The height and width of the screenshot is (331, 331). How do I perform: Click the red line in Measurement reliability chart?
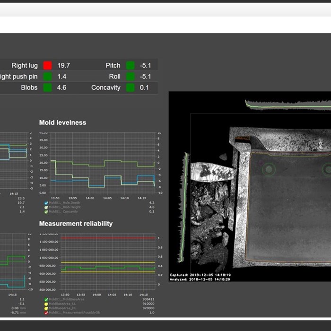pos(108,238)
